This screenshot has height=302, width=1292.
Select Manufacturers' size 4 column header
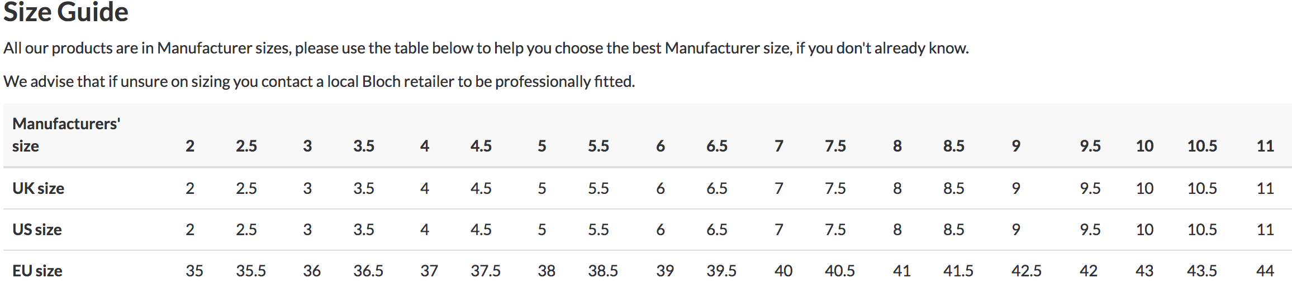pos(425,146)
